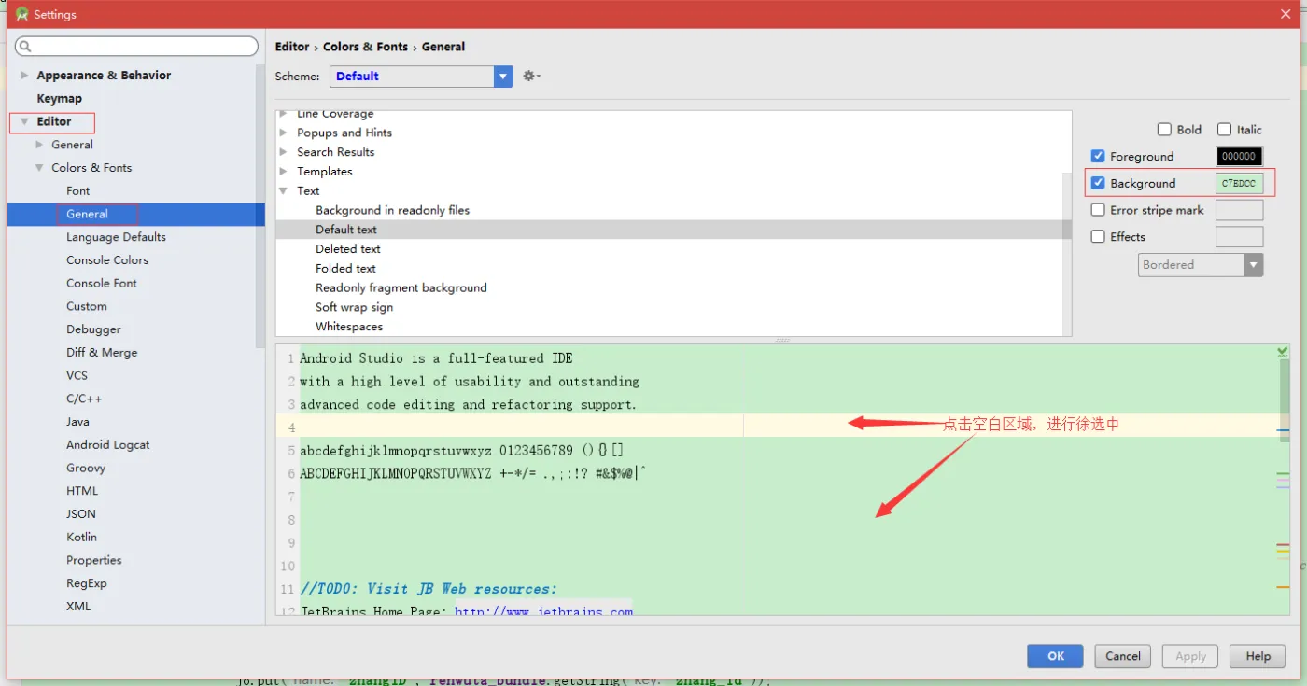
Task: Uncheck the Background checkbox
Action: click(1098, 183)
